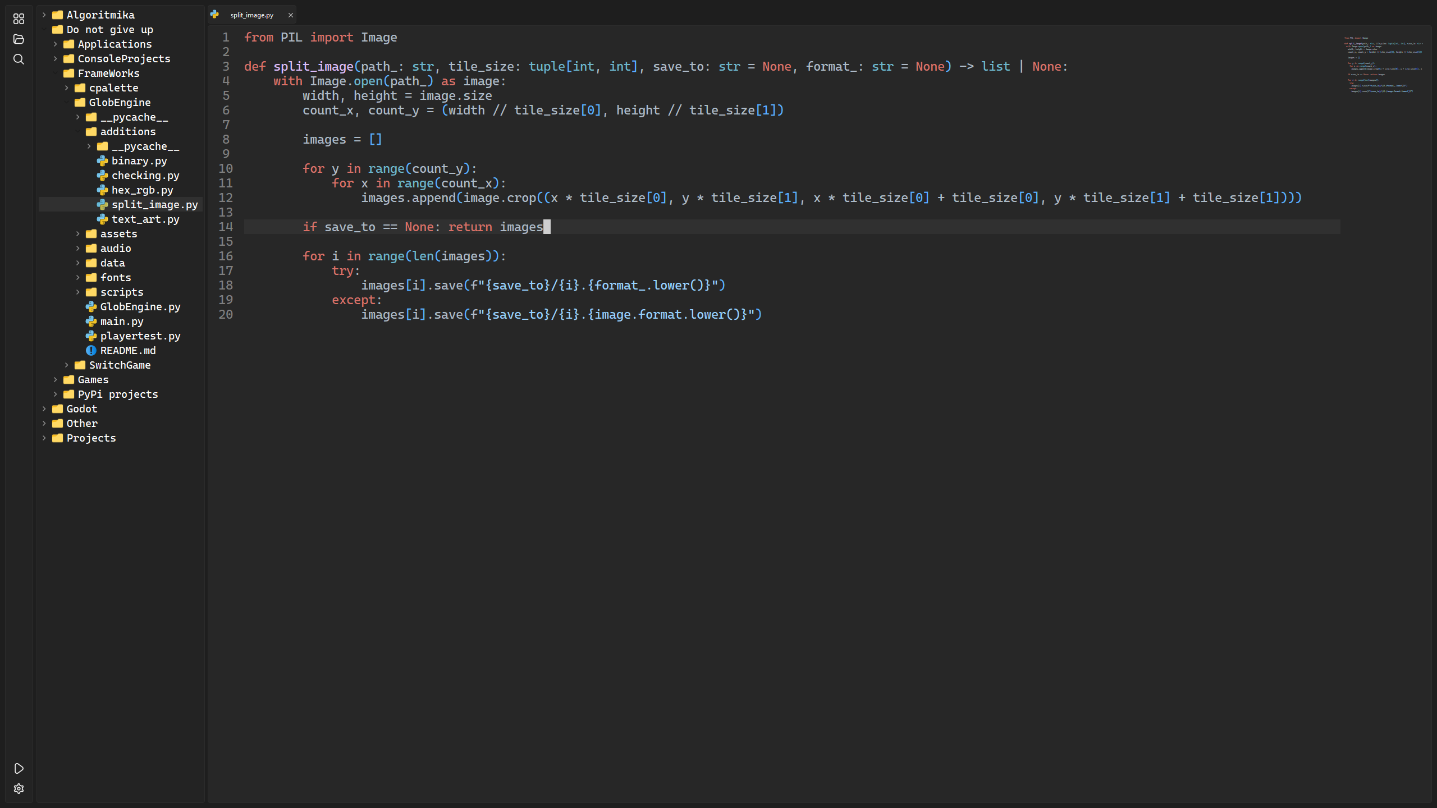Switch to the split_image.py tab
This screenshot has height=808, width=1437.
tap(251, 15)
